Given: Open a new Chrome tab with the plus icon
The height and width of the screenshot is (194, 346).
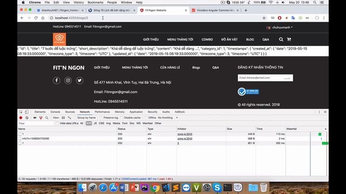Looking at the screenshot, I should pyautogui.click(x=245, y=10).
